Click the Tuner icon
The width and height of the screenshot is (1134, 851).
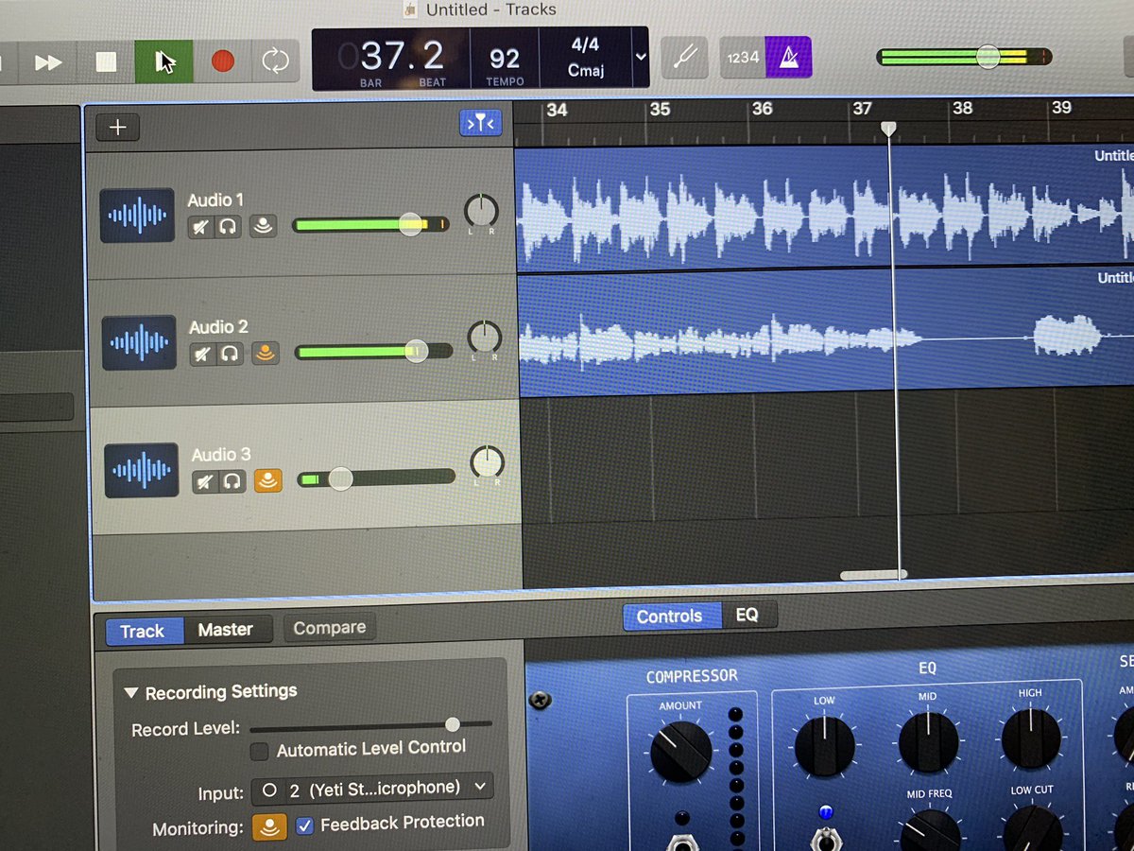coord(683,58)
